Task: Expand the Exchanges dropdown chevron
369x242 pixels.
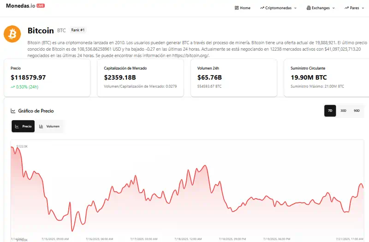Action: [x=333, y=8]
